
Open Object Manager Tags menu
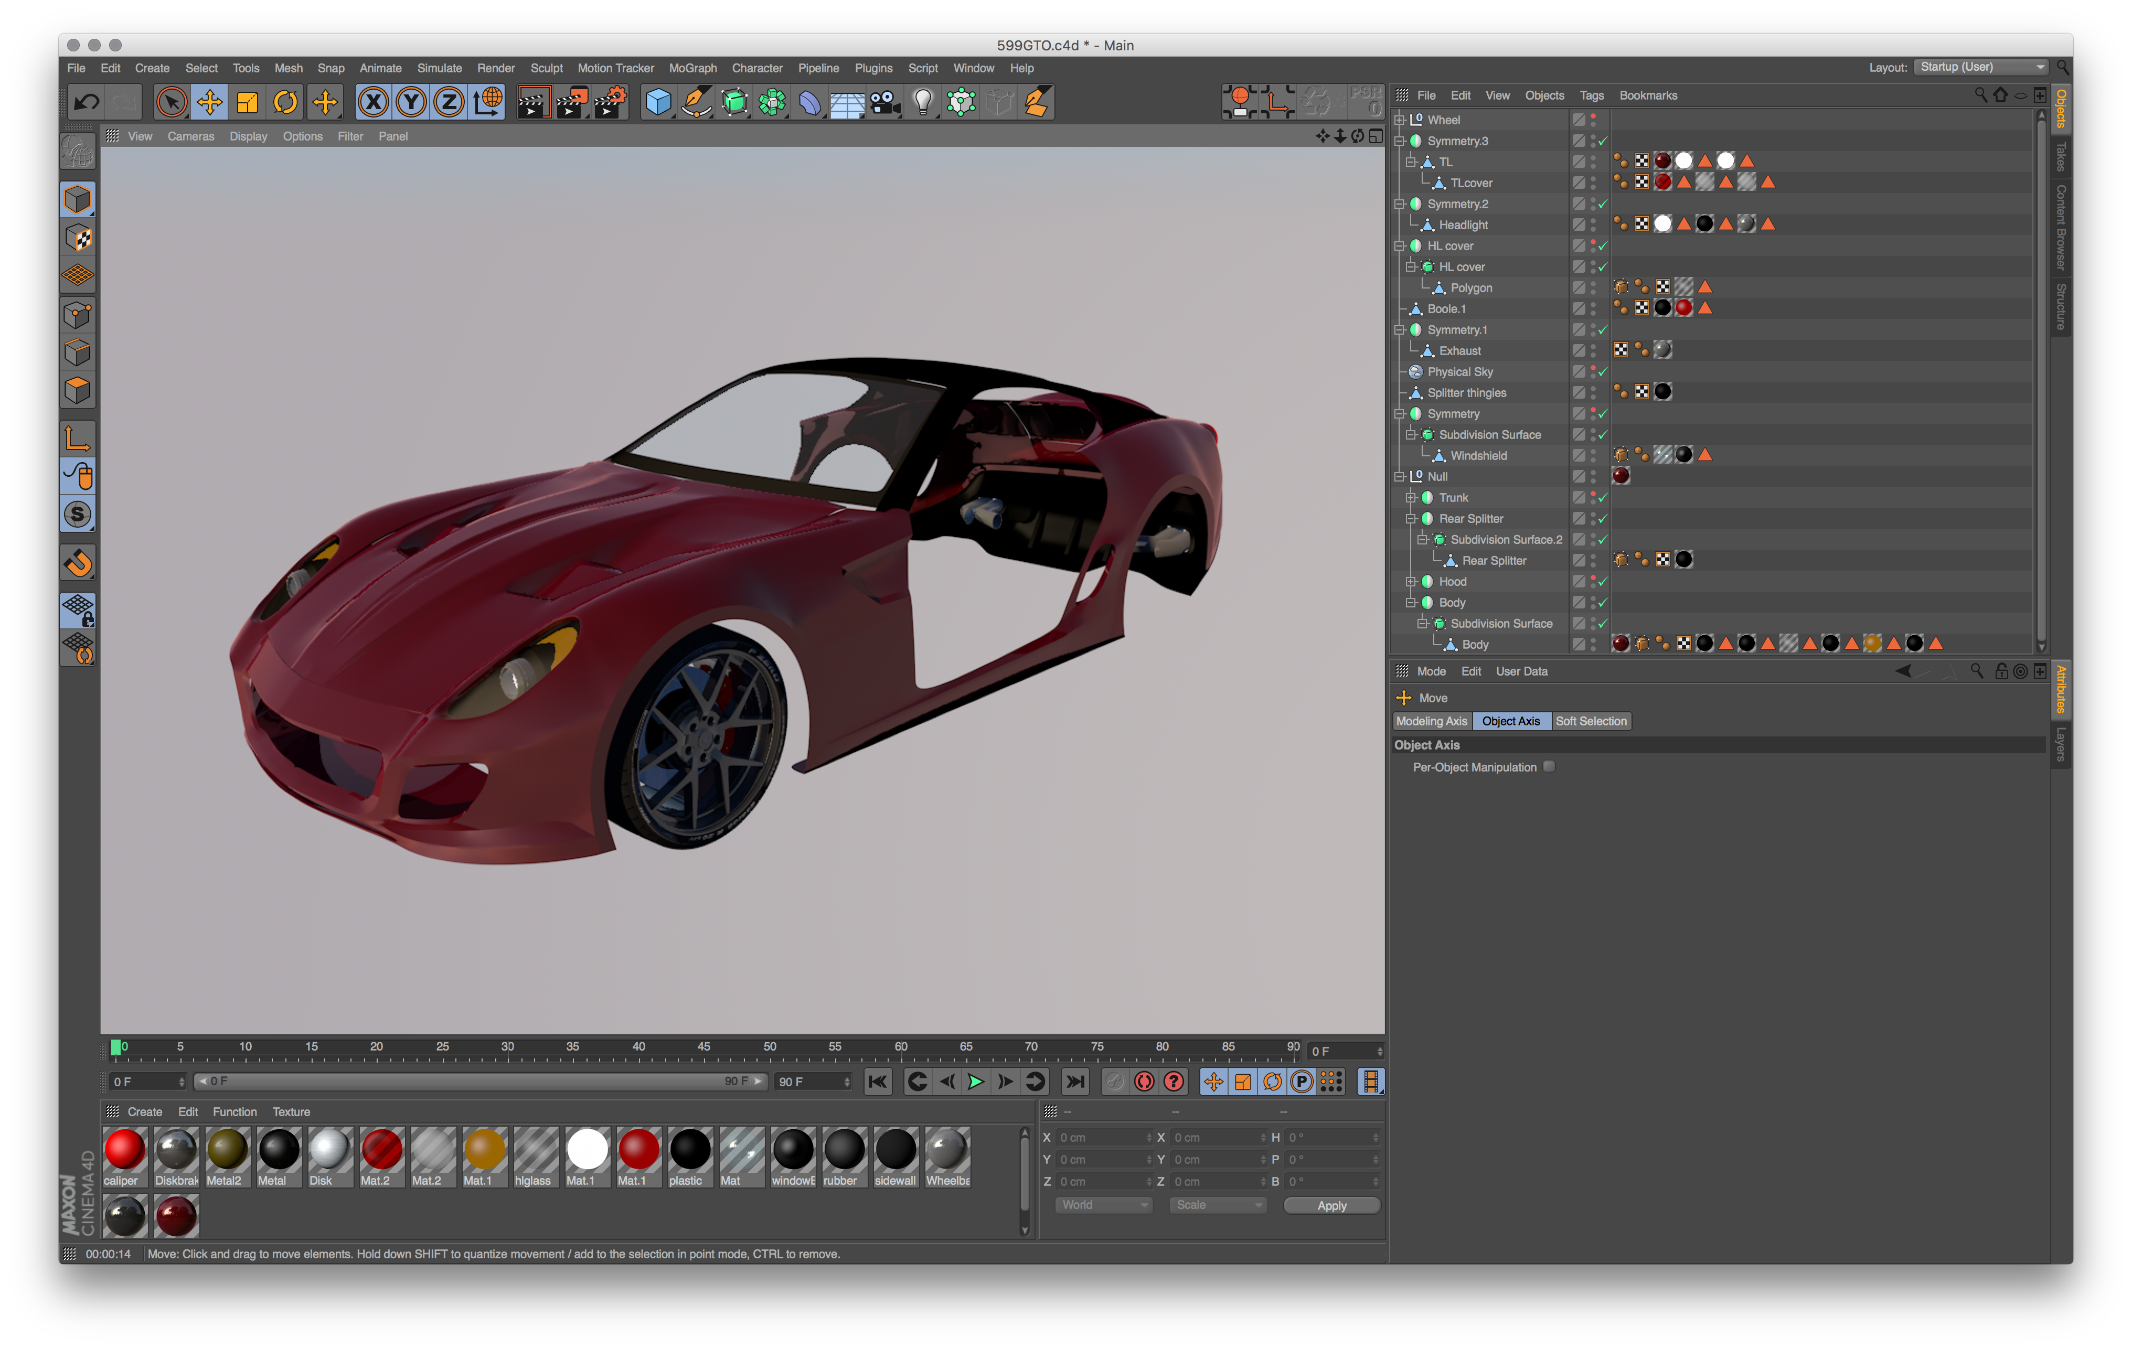point(1591,95)
